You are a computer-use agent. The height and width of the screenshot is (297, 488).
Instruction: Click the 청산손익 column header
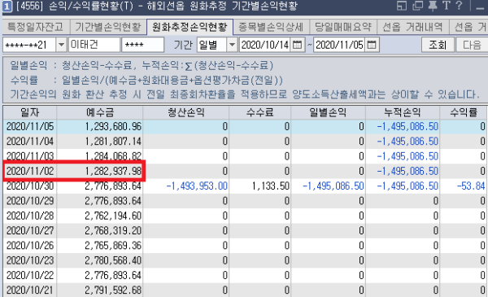coord(185,112)
